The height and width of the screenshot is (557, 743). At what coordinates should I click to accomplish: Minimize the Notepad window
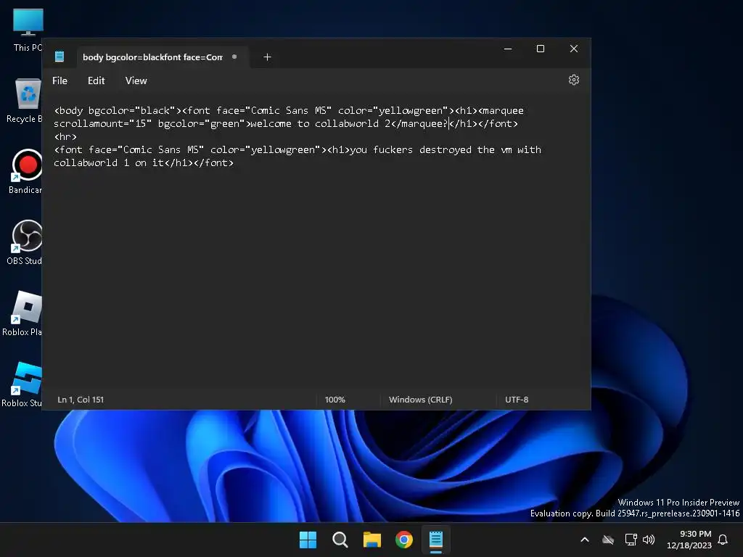[x=508, y=49]
